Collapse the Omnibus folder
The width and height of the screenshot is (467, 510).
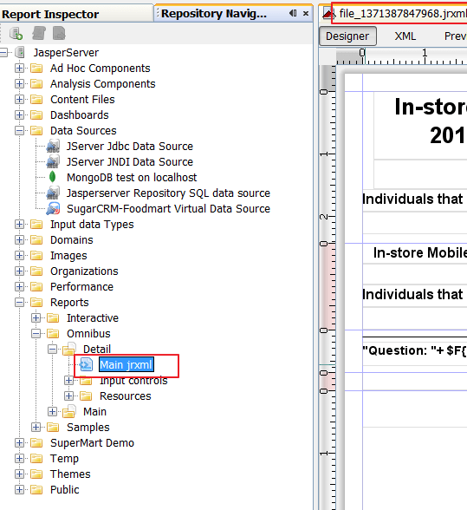pos(36,334)
